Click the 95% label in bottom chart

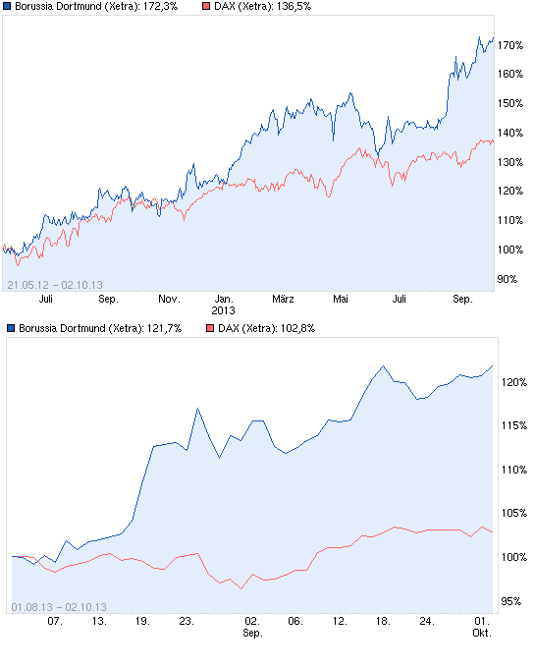[511, 601]
